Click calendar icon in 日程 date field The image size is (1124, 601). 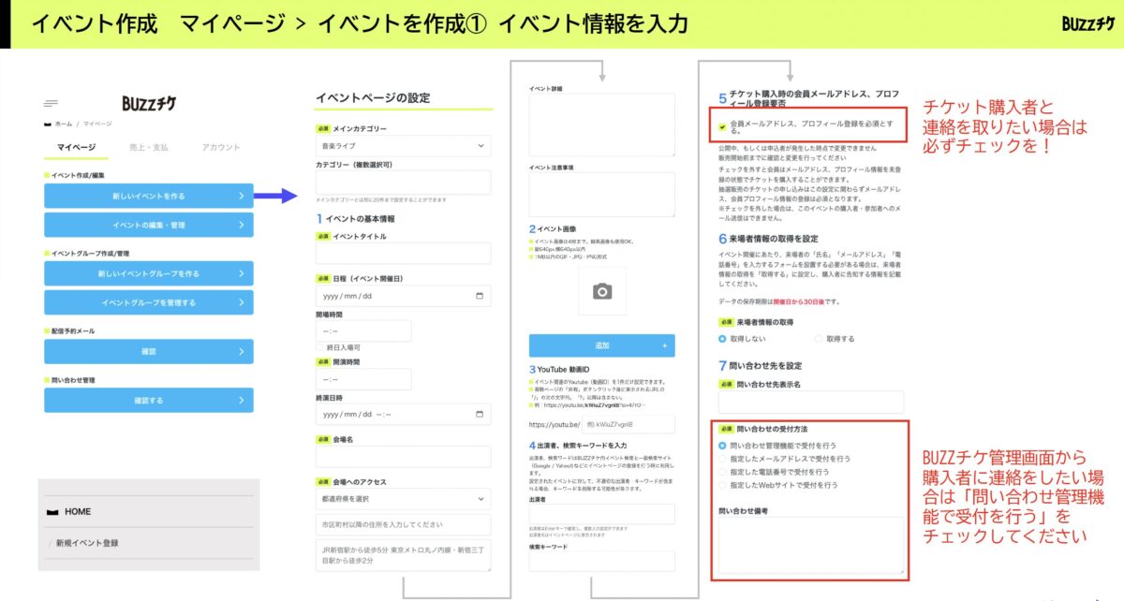(x=480, y=296)
